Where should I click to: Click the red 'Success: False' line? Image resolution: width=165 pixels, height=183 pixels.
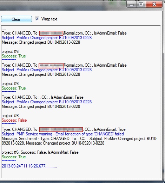tap(14, 120)
